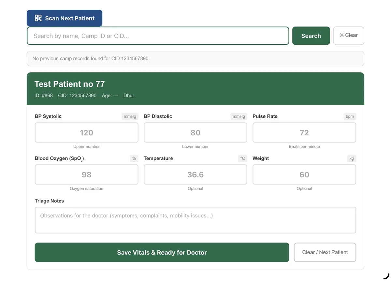Click the °C unit badge

point(243,158)
